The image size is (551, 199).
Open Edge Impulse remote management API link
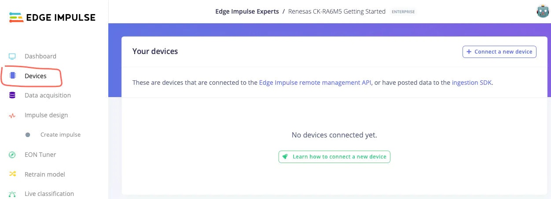(x=316, y=82)
